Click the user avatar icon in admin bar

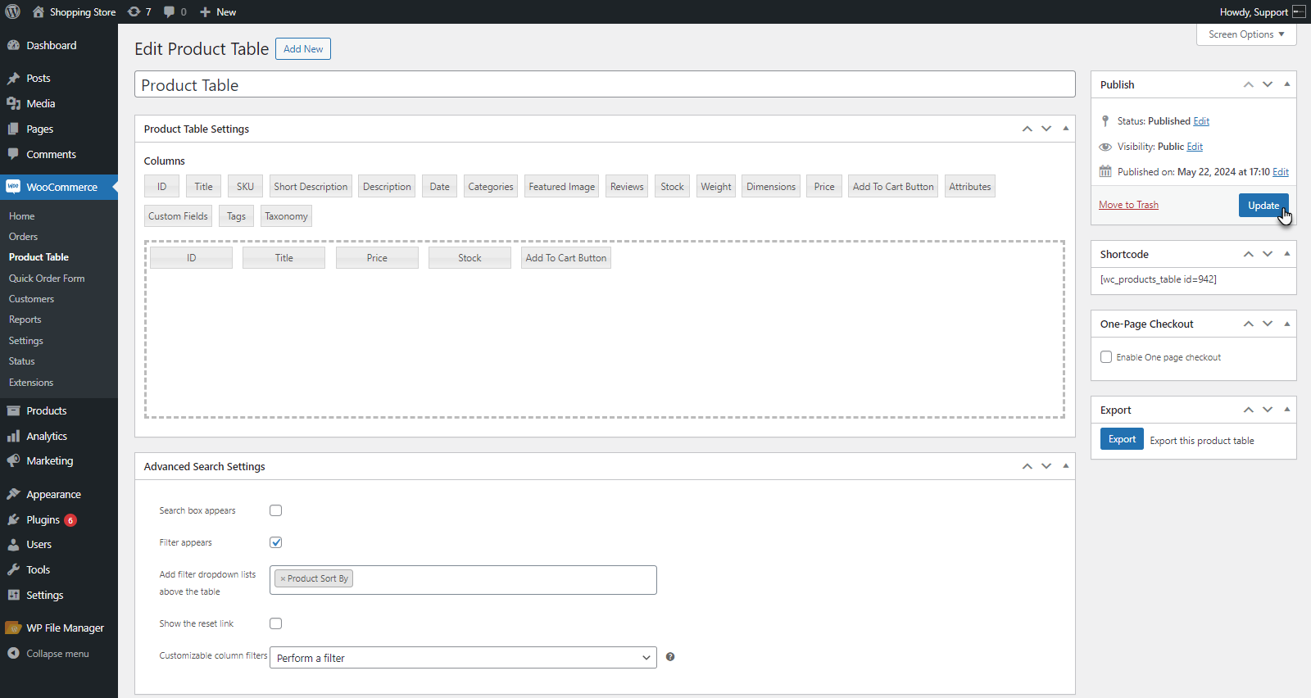[1299, 11]
